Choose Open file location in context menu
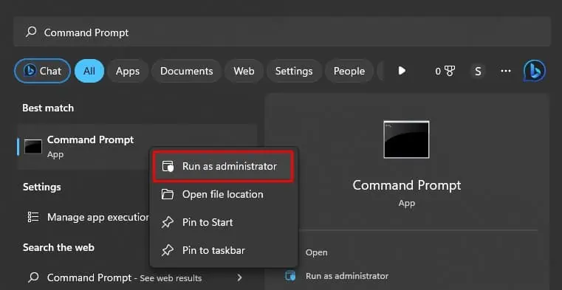Screen dimensions: 562x290 click(x=223, y=194)
